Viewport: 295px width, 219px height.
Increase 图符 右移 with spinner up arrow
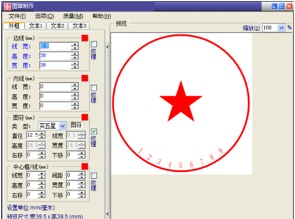coord(41,153)
